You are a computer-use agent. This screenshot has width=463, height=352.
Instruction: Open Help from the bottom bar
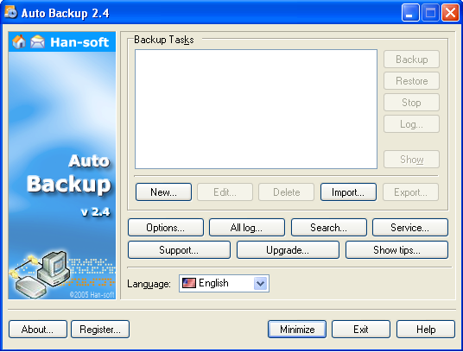click(426, 330)
